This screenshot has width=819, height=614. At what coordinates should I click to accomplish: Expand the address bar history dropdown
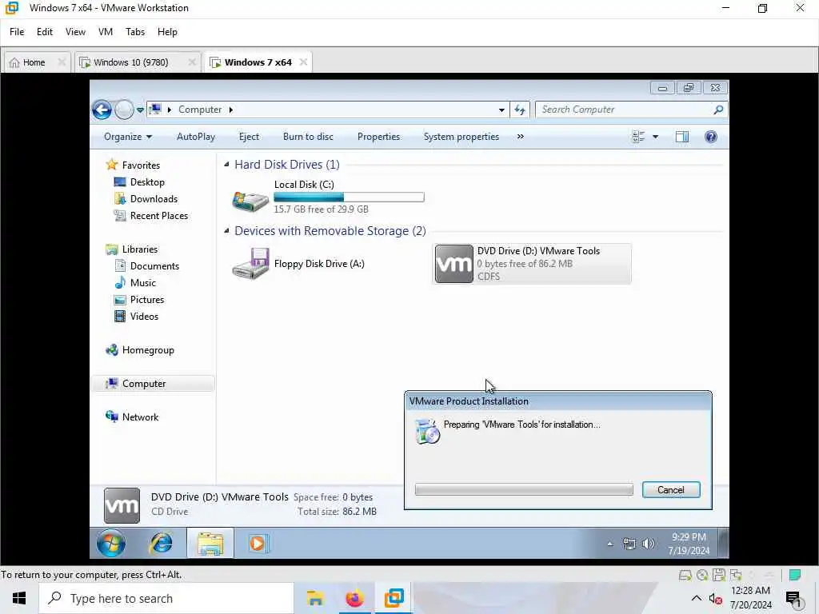point(501,110)
